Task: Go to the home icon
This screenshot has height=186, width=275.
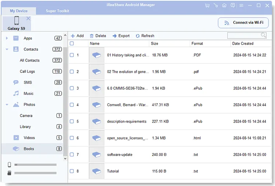Action: point(224,5)
